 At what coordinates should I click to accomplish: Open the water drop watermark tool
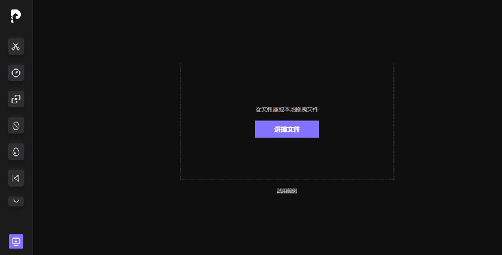click(x=16, y=152)
